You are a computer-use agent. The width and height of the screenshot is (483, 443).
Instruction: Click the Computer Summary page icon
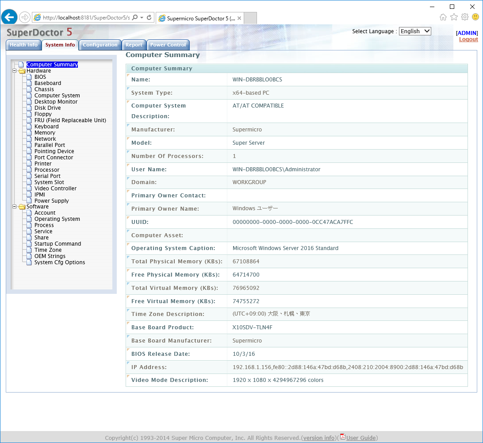pos(21,65)
